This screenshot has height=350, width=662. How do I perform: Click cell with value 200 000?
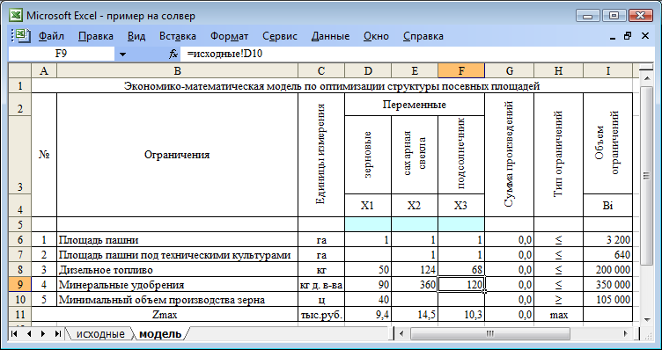[607, 269]
